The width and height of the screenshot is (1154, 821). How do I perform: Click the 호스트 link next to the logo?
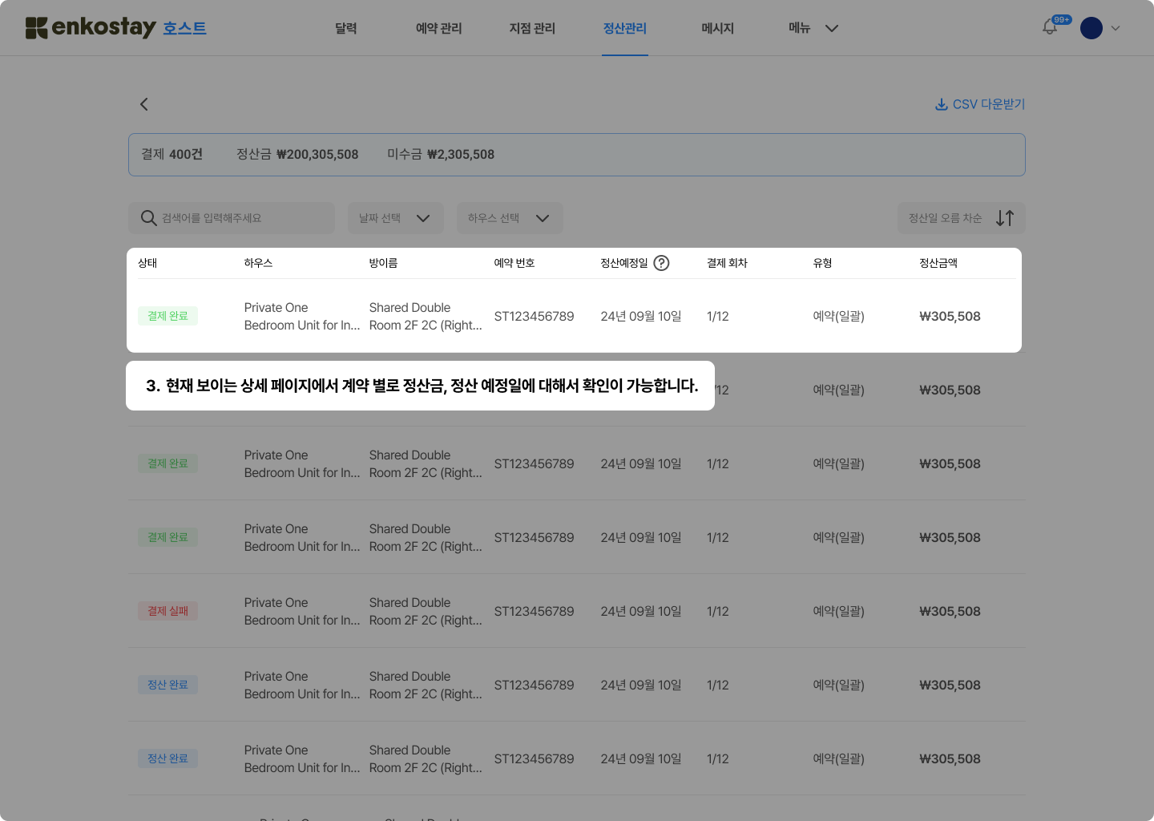[184, 29]
